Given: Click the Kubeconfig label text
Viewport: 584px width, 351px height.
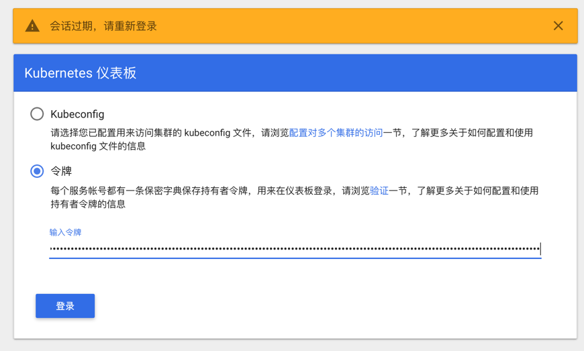Looking at the screenshot, I should point(77,114).
